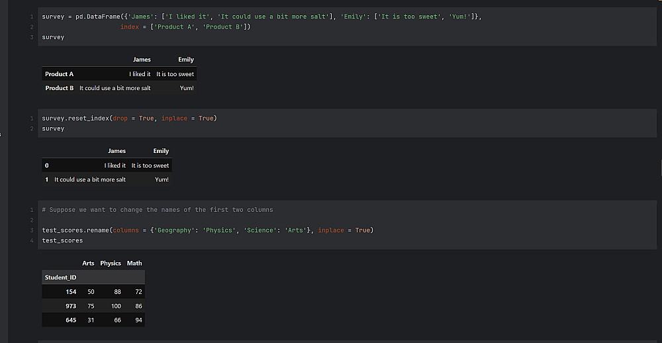Select the Physics column header

pos(111,263)
